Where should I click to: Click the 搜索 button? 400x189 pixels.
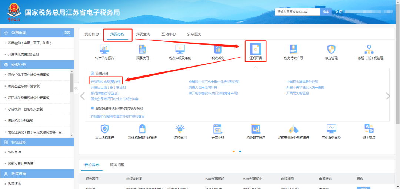pos(326,12)
